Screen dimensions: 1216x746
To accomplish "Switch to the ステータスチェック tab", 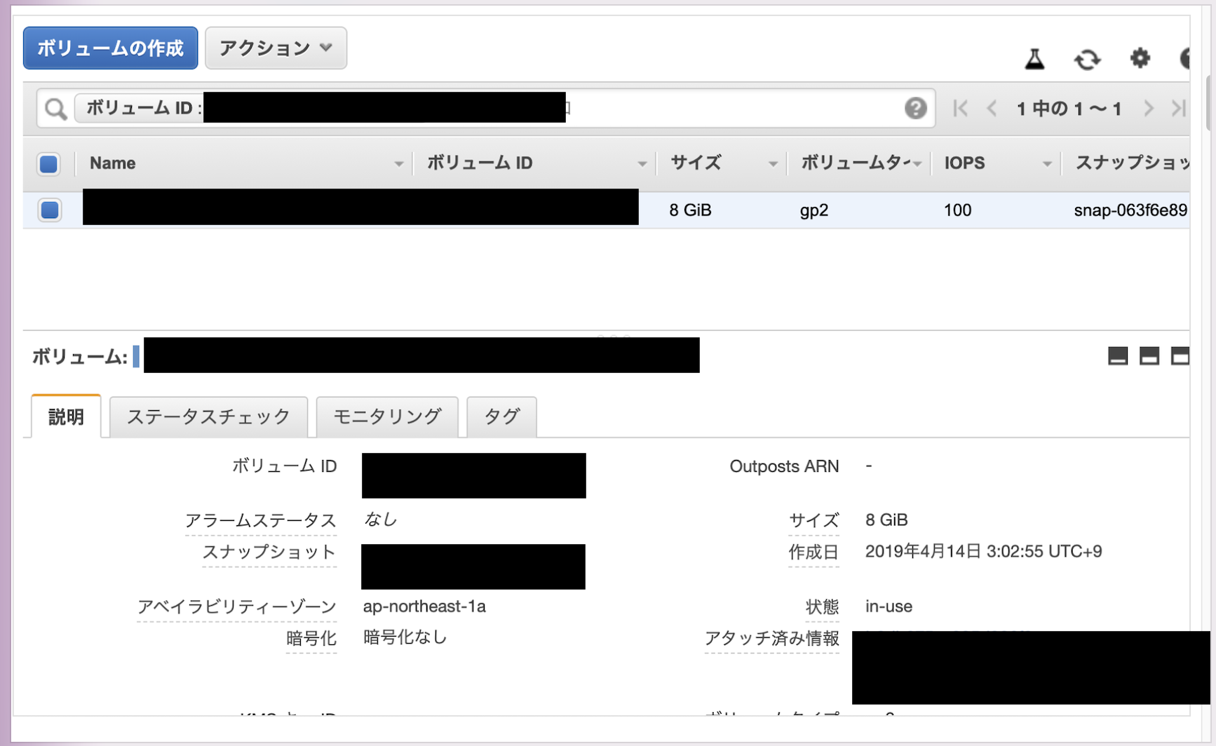I will [208, 416].
